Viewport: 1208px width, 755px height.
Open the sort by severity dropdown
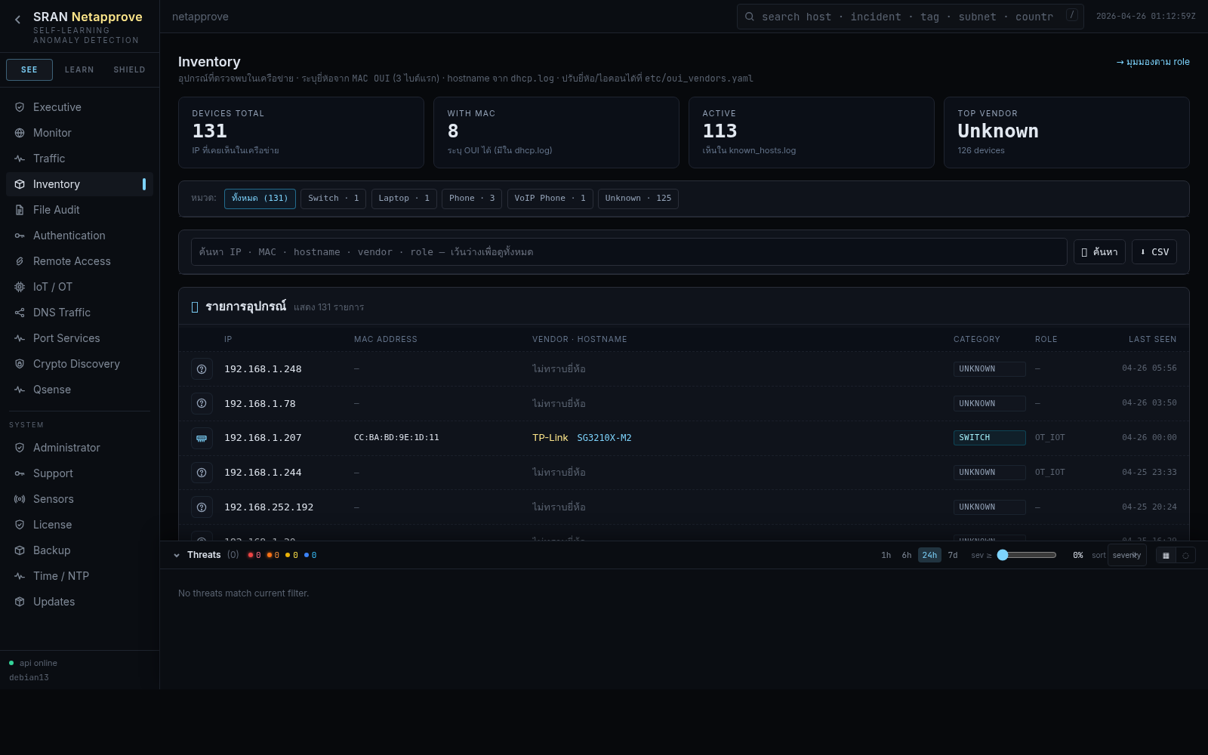(1126, 556)
